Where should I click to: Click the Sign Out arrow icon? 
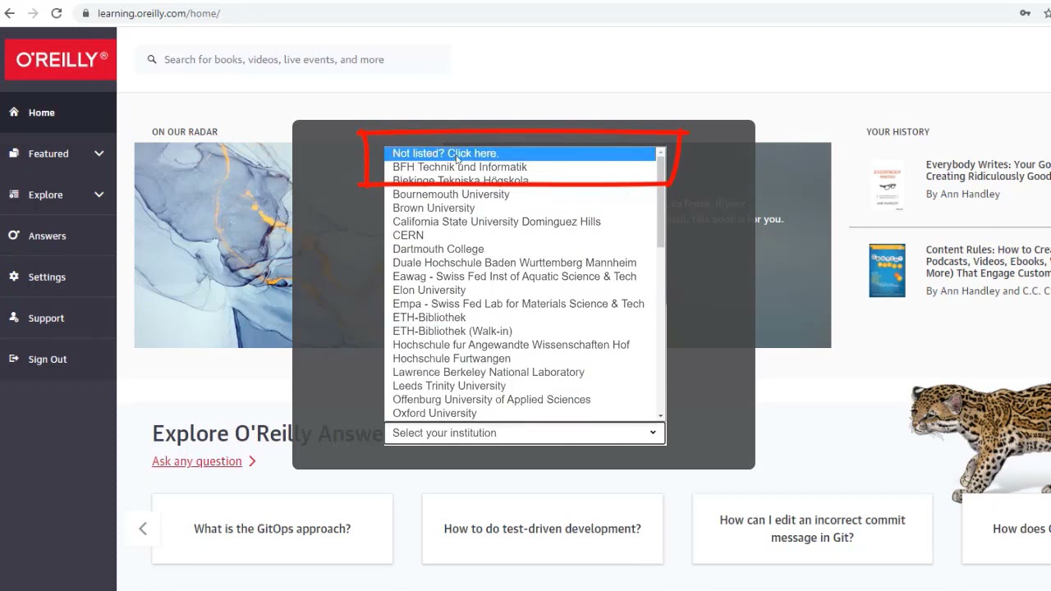coord(14,359)
